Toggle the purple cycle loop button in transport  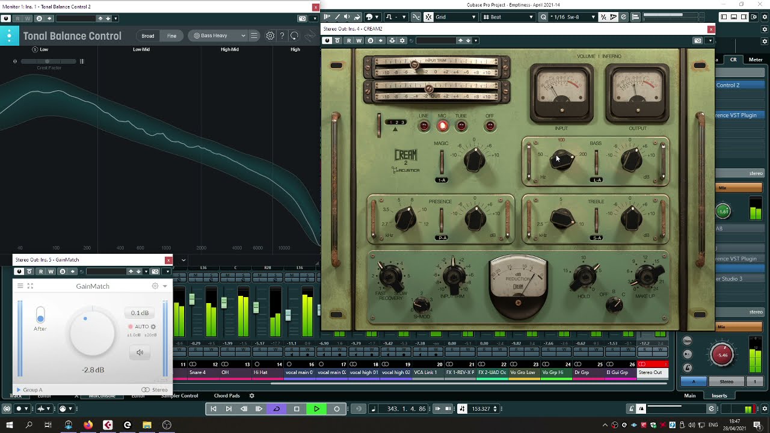(277, 409)
